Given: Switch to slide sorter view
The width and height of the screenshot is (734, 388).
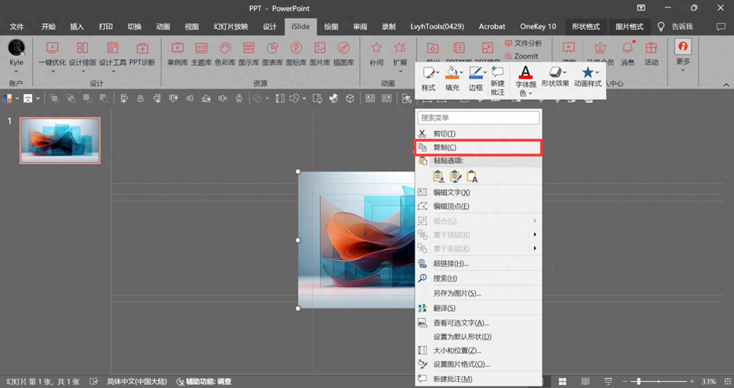Looking at the screenshot, I should tap(563, 382).
